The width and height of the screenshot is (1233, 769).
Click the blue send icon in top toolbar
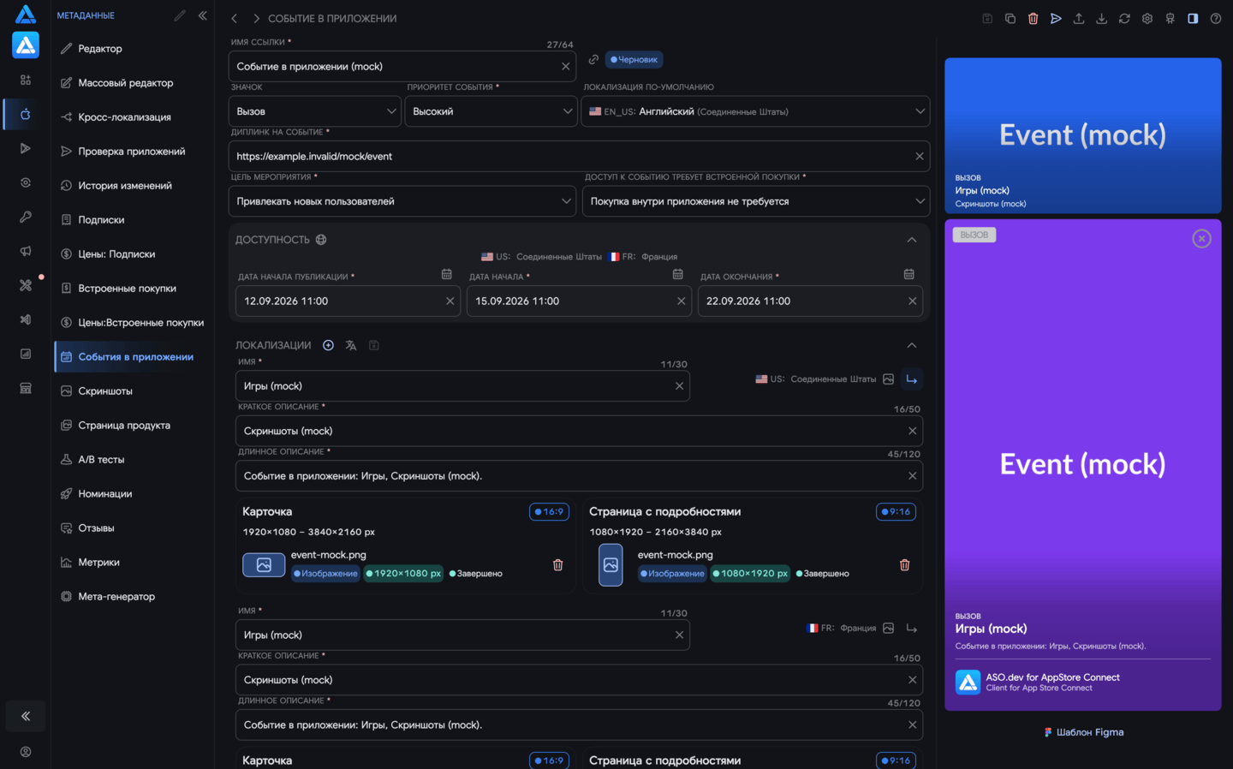coord(1056,18)
